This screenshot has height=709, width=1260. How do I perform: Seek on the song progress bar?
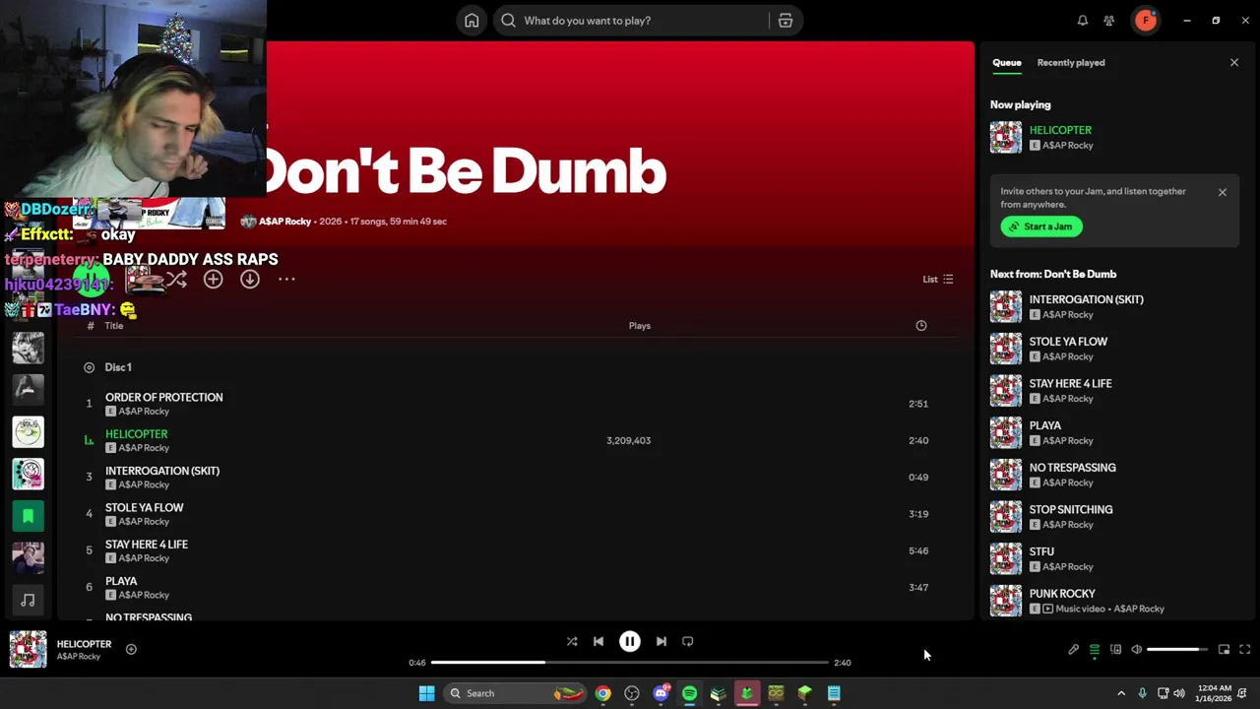(630, 663)
